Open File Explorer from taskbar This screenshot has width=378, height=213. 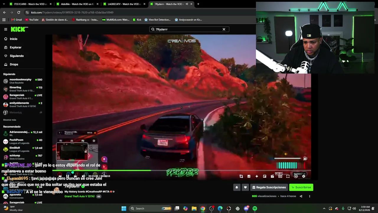click(194, 209)
